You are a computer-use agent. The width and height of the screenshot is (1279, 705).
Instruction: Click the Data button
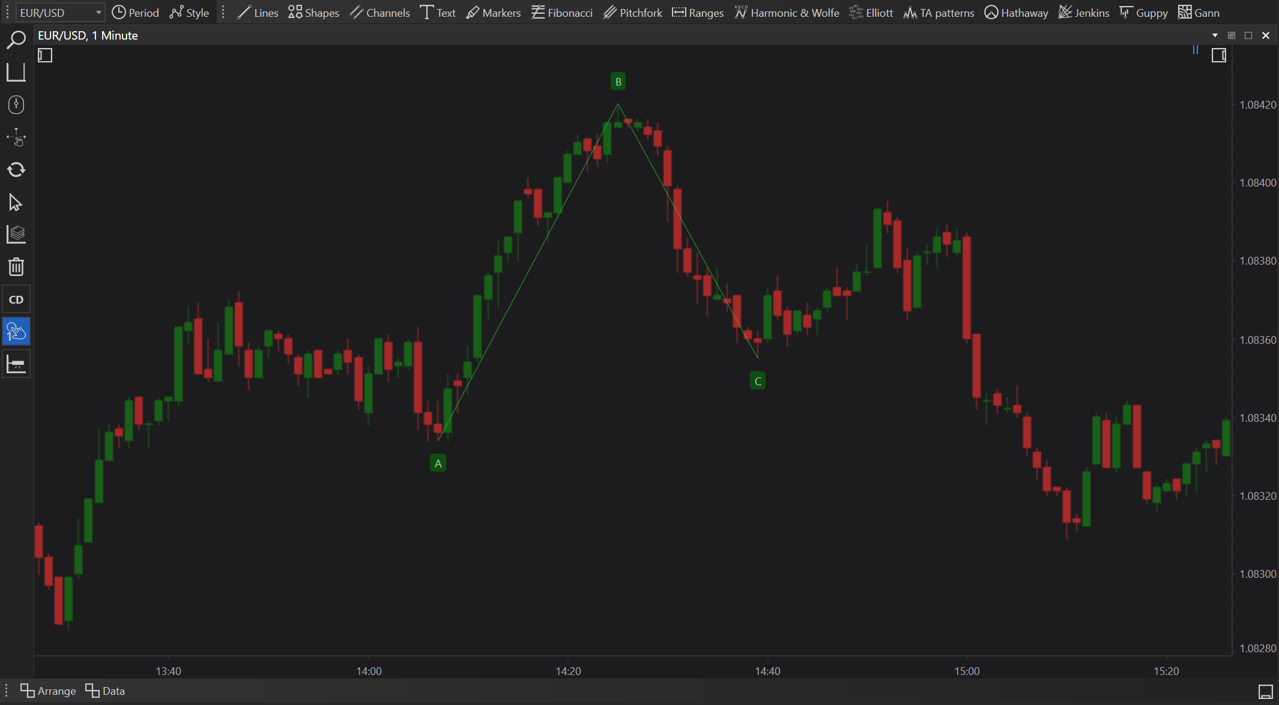point(105,691)
